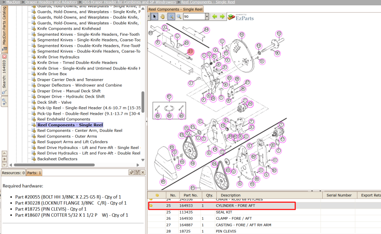Select the zoom out magnifier tool

coord(179,16)
